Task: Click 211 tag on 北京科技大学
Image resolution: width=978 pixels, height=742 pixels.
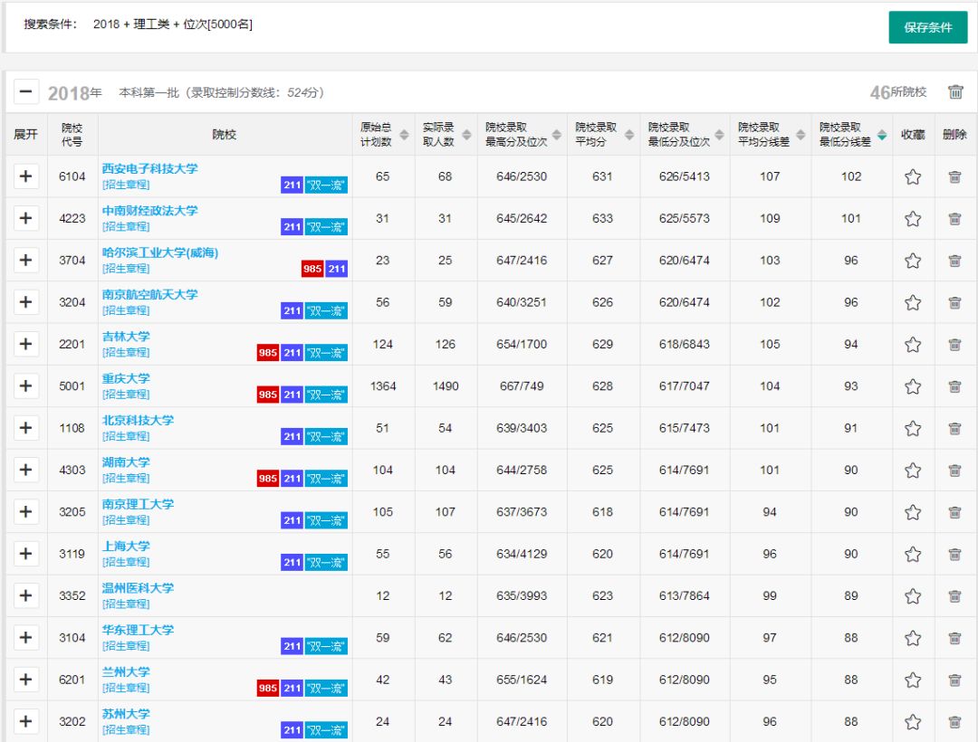Action: pyautogui.click(x=292, y=437)
